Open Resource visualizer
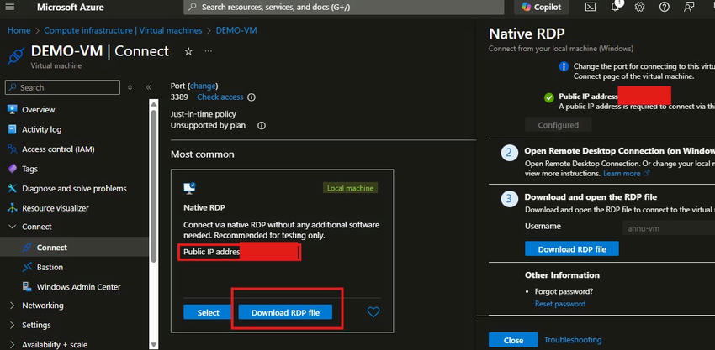The width and height of the screenshot is (715, 350). pos(56,208)
